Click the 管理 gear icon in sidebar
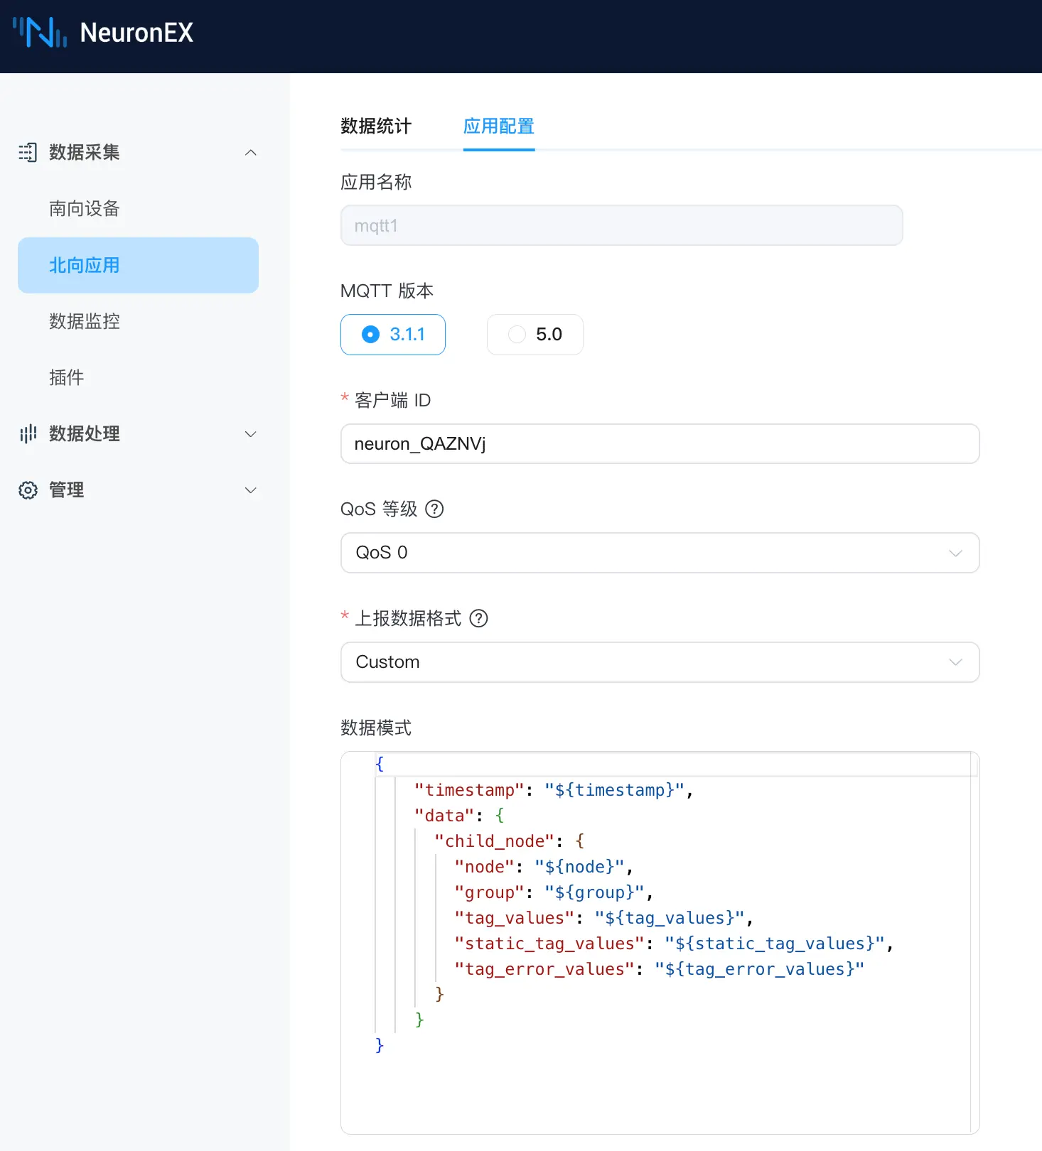 [x=28, y=490]
